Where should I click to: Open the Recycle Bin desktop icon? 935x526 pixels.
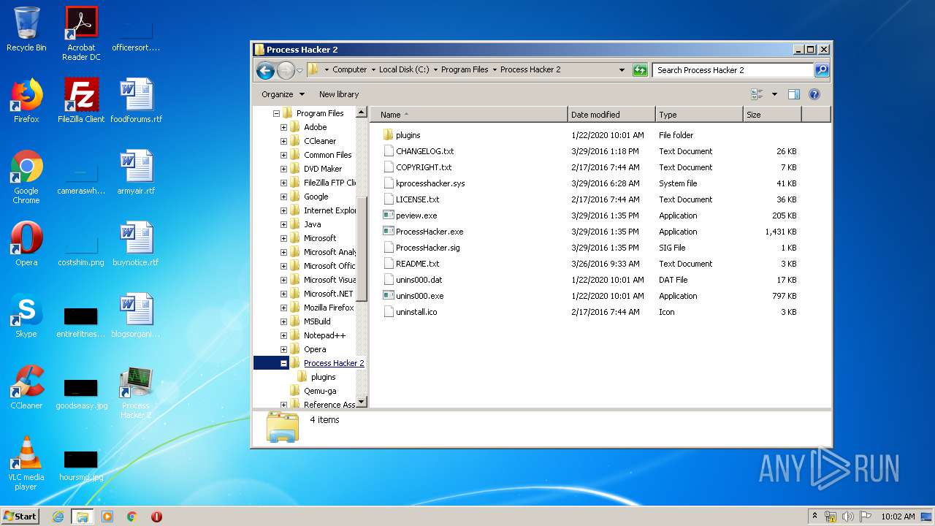point(26,29)
